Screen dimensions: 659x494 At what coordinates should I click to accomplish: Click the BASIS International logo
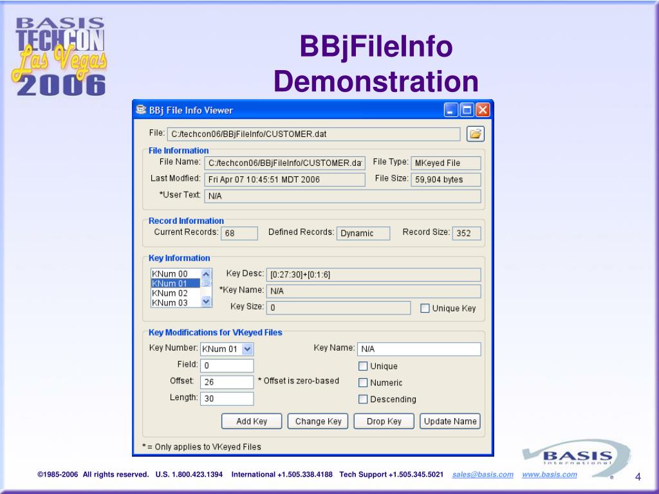(576, 458)
